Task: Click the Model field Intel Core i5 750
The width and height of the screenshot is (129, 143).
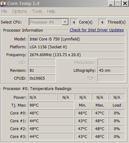Action: pos(77,39)
